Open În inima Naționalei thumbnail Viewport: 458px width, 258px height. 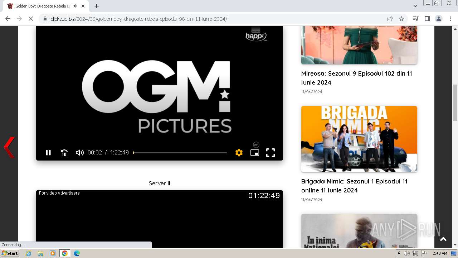coord(359,231)
